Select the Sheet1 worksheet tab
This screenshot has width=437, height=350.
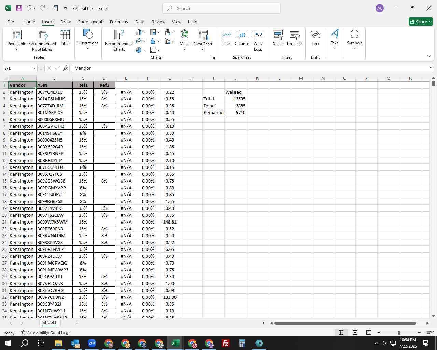click(x=49, y=323)
